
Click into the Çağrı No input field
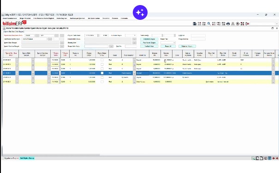coord(198,35)
